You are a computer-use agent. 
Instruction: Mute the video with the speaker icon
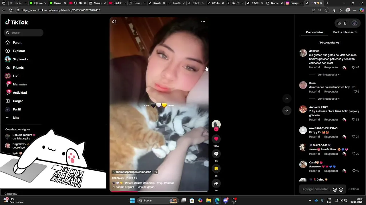click(114, 22)
